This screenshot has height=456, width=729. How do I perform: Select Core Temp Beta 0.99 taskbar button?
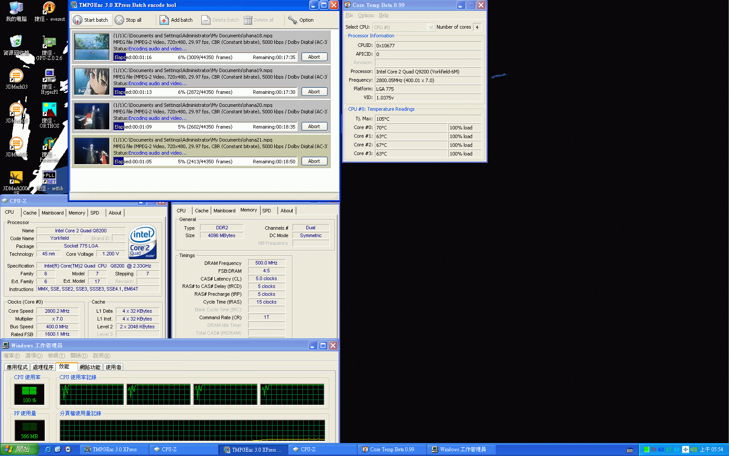pos(392,449)
